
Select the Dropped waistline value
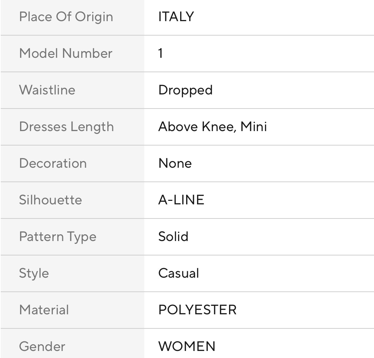coord(185,90)
